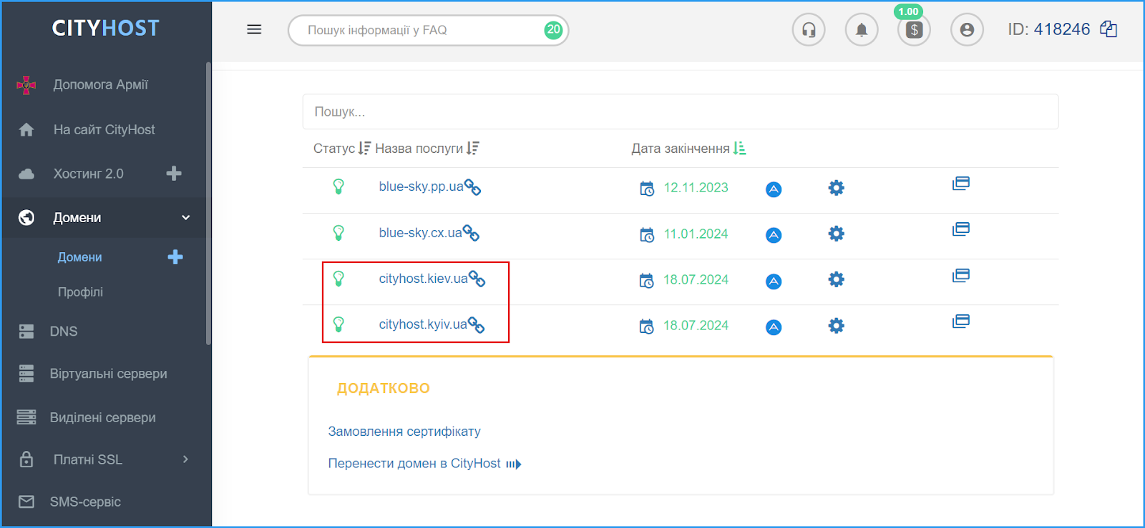Open Виділені сервери section
This screenshot has height=528, width=1145.
[104, 417]
